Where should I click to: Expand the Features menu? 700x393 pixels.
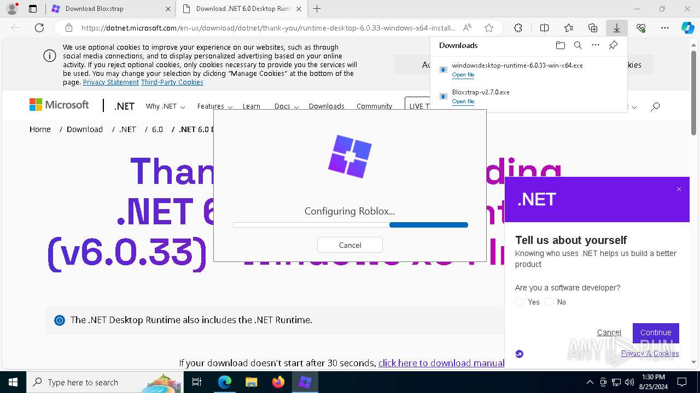pos(215,106)
